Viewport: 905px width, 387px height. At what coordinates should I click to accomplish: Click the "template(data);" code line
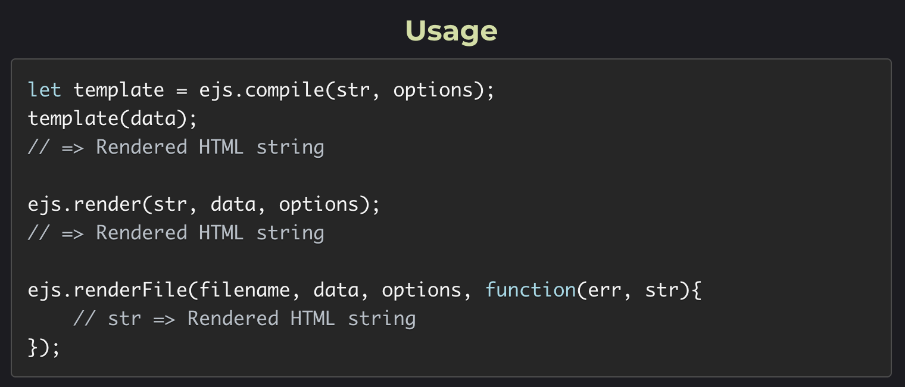pyautogui.click(x=113, y=118)
